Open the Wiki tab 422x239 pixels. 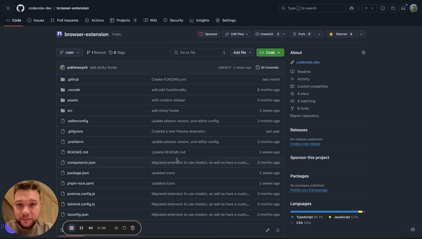[150, 20]
